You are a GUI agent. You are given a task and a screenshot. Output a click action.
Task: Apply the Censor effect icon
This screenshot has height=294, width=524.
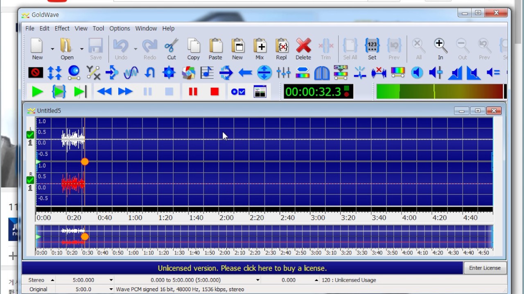coord(36,73)
